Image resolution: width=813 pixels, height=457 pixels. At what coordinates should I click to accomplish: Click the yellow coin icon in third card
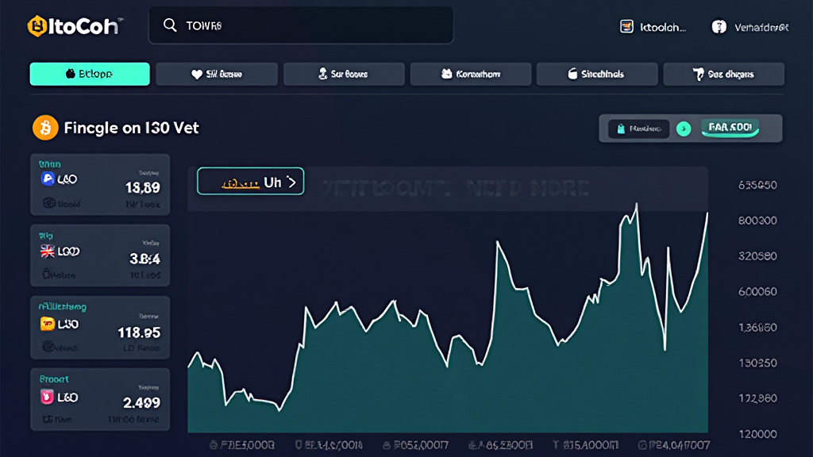(47, 324)
